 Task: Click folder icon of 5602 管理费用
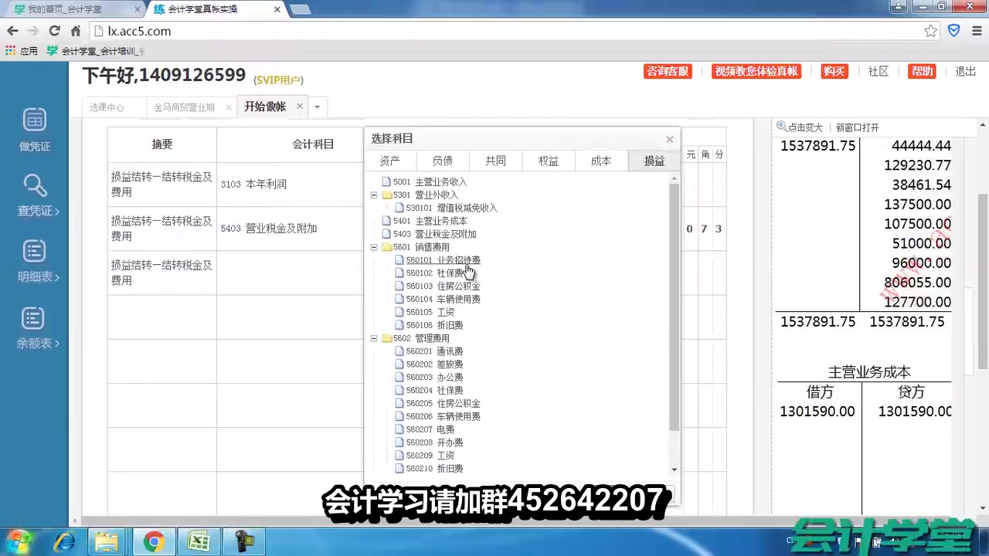click(387, 338)
